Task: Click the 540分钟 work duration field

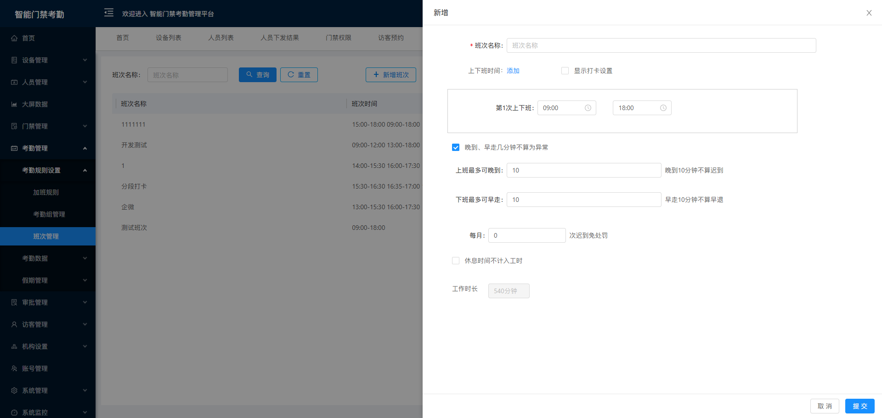Action: tap(509, 291)
